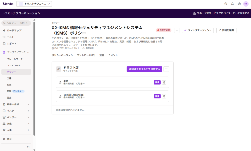This screenshot has height=151, width=251.
Task: Click 編集 for the 英語 document
Action: 157,82
